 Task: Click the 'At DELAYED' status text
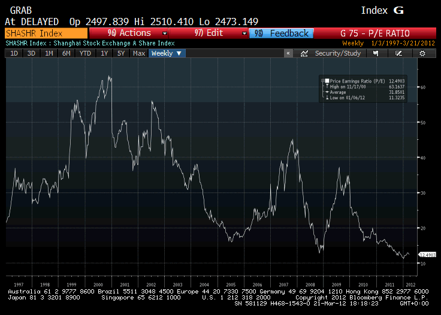32,22
